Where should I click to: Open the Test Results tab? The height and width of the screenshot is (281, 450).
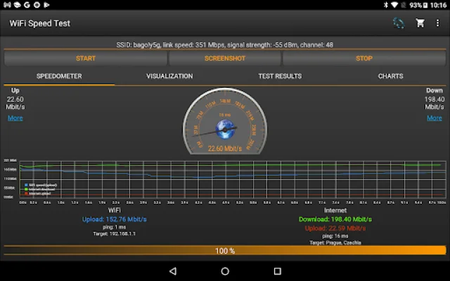coord(280,76)
